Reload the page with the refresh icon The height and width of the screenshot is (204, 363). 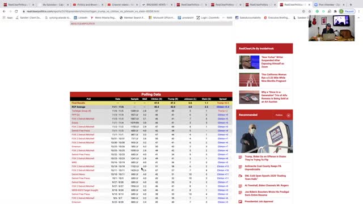16,11
